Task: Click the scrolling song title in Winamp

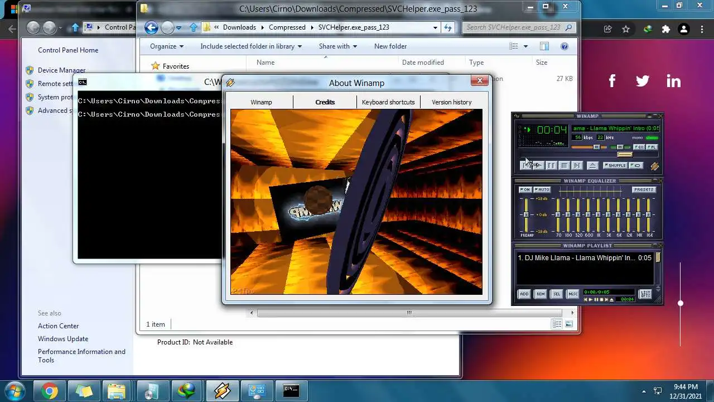Action: 615,128
